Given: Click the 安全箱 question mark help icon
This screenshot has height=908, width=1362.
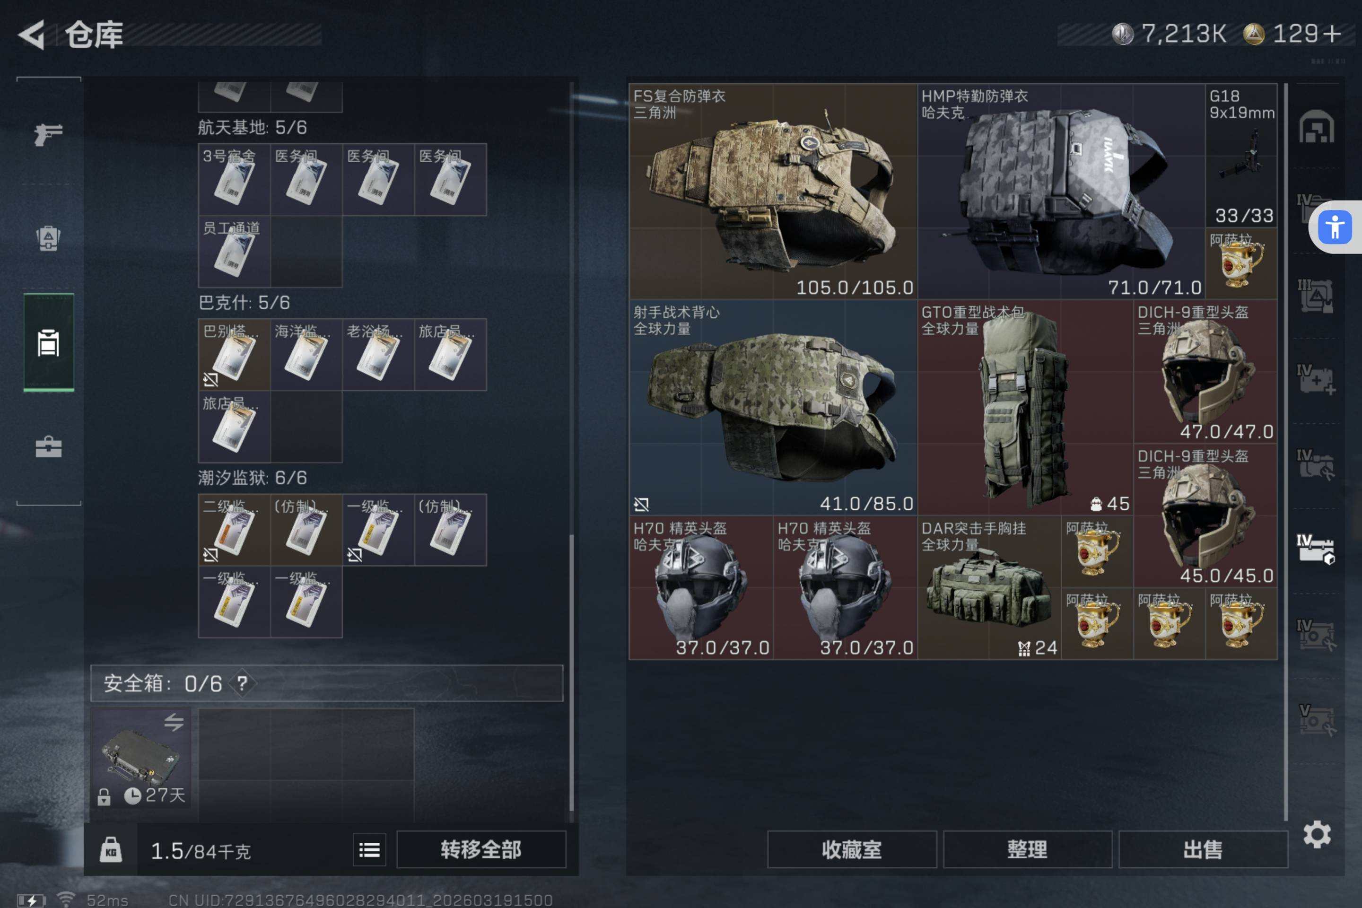Looking at the screenshot, I should click(242, 683).
